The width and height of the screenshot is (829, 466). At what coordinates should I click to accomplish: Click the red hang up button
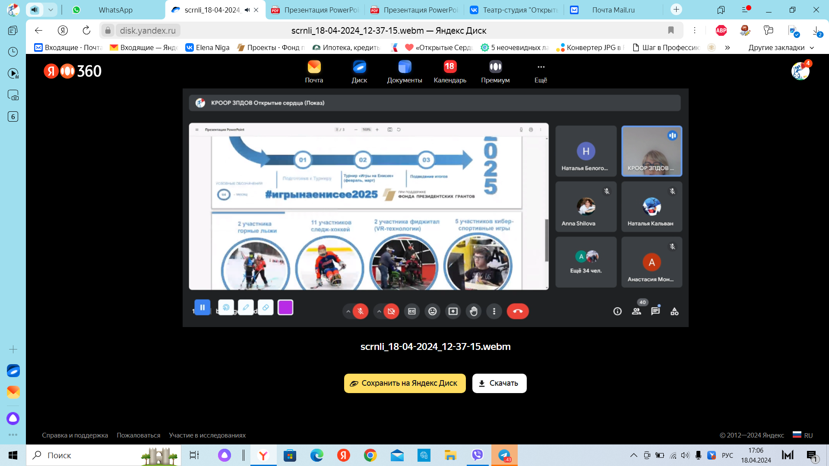pos(518,312)
